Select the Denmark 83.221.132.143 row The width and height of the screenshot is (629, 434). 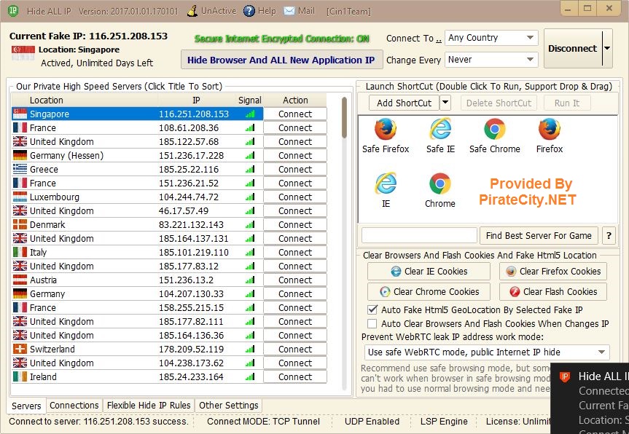pos(137,224)
